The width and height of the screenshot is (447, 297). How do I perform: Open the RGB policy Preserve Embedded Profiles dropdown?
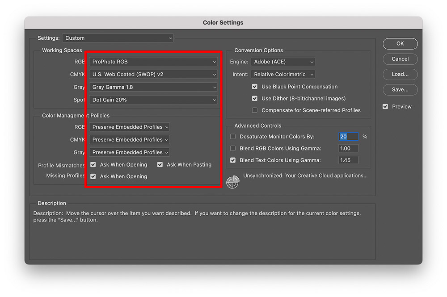click(x=130, y=127)
